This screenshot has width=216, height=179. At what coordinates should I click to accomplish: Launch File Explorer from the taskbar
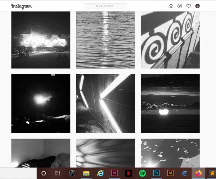(x=86, y=173)
